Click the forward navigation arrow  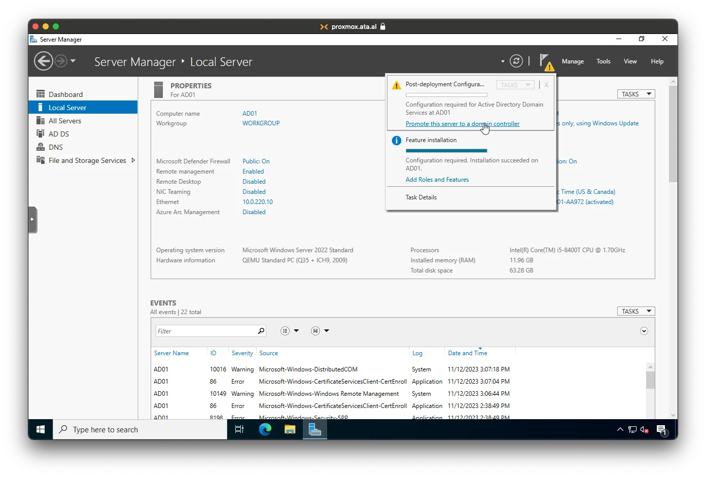pos(61,61)
